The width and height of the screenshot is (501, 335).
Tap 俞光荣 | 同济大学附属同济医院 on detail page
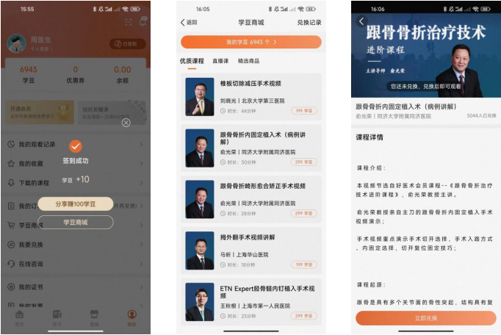point(393,116)
